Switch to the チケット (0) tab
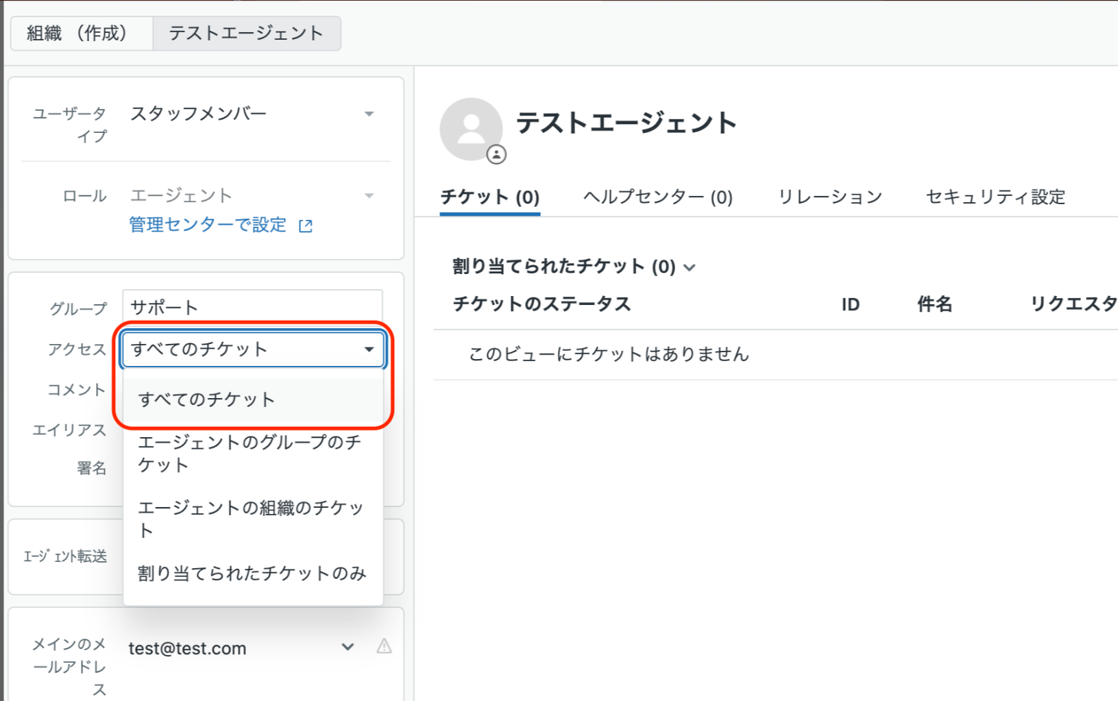Viewport: 1118px width, 701px height. tap(490, 197)
